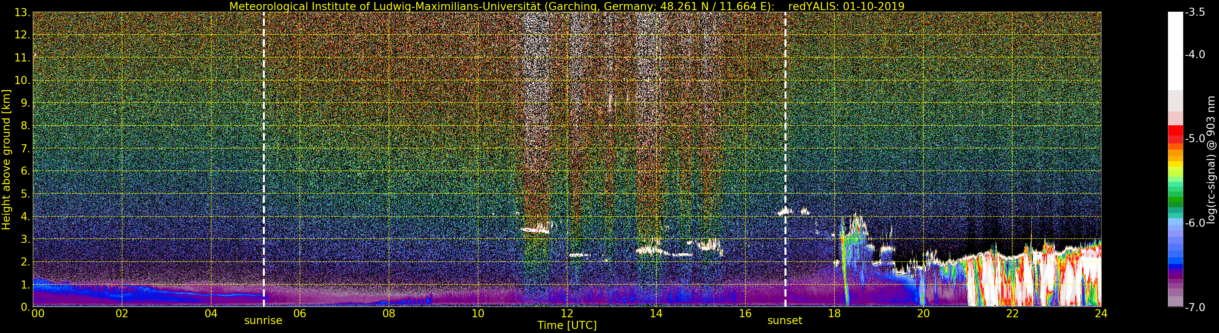Screen dimensions: 1219x333
Task: Click the green section of the colorbar
Action: click(1175, 195)
